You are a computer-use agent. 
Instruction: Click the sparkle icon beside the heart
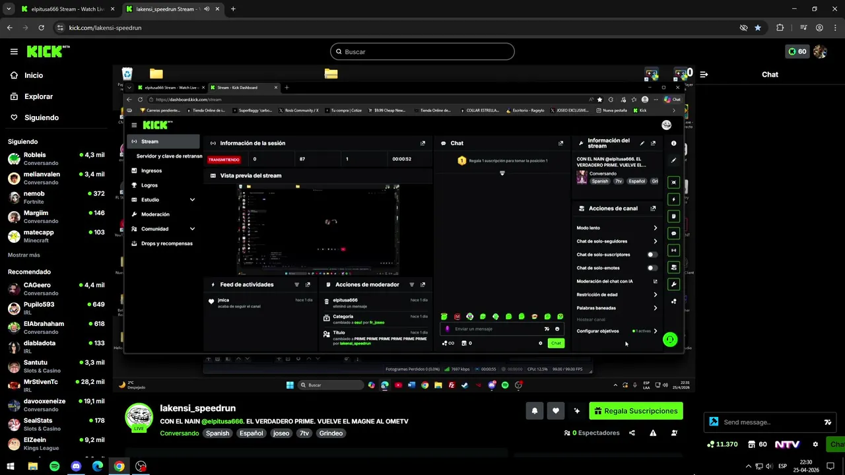(x=577, y=411)
